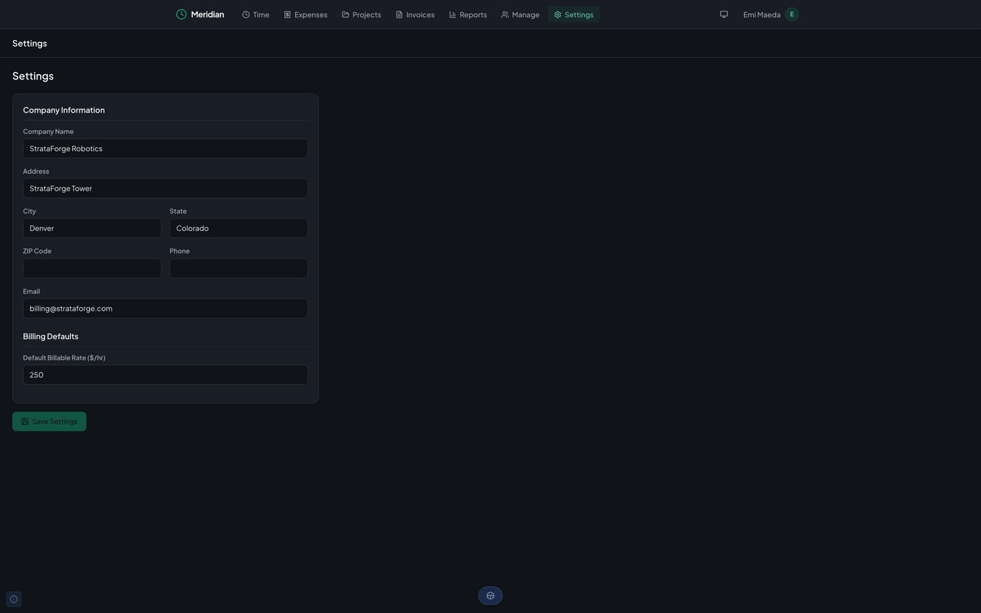Go to the Projects section
Viewport: 981px width, 613px height.
(x=361, y=14)
